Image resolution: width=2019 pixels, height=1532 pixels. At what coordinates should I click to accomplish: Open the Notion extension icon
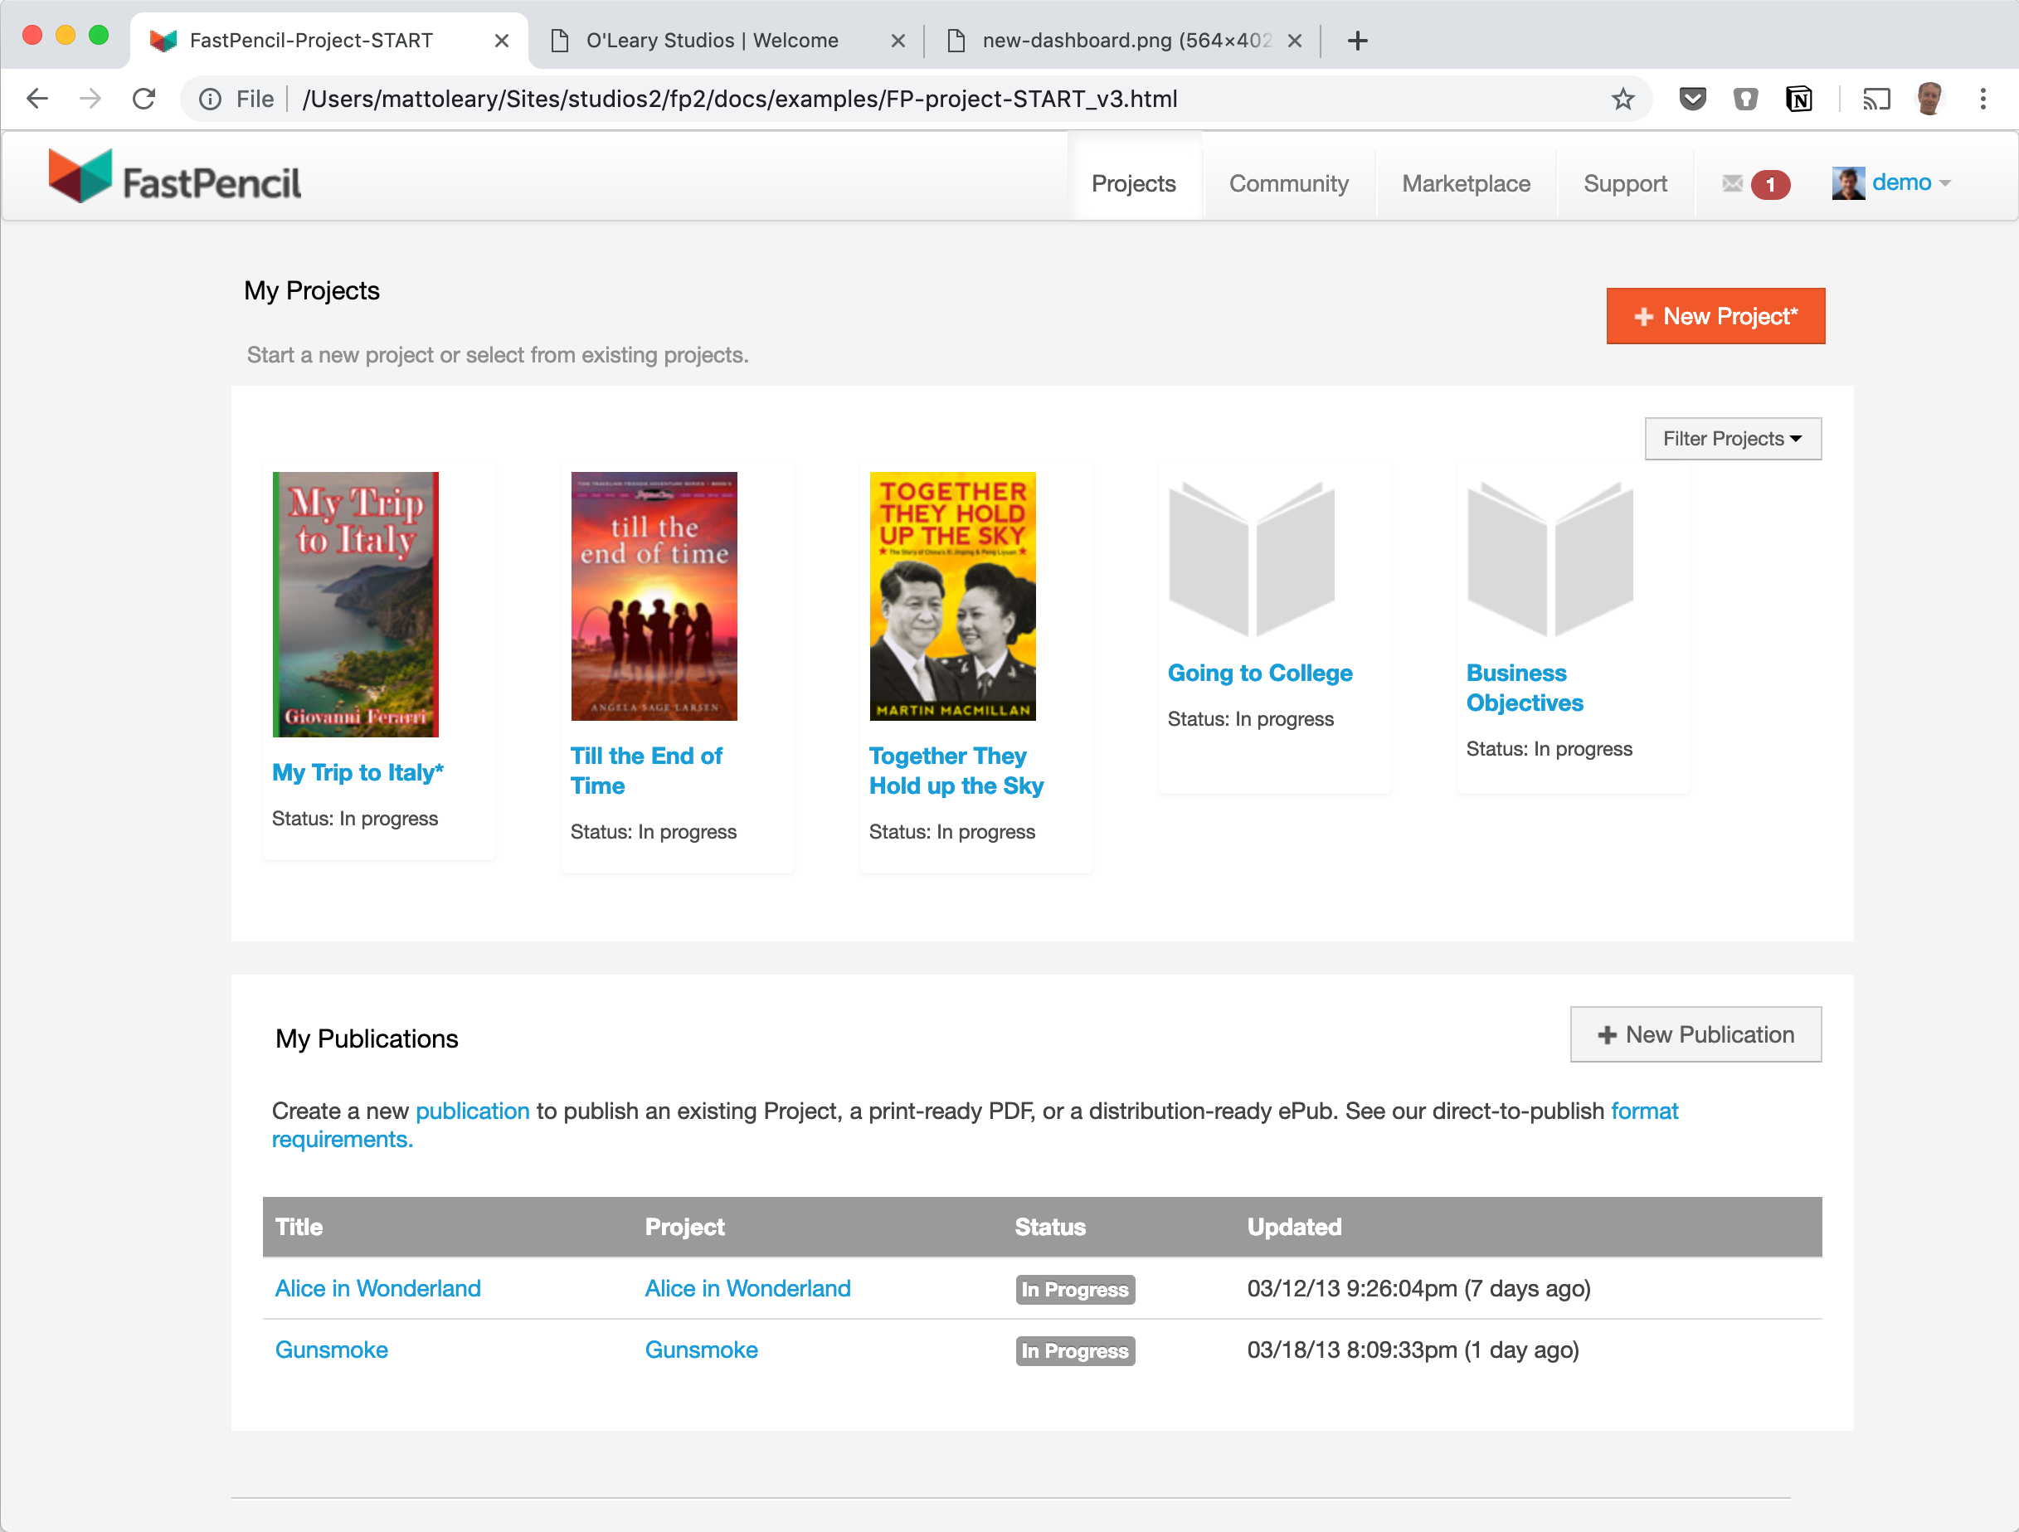click(x=1798, y=99)
